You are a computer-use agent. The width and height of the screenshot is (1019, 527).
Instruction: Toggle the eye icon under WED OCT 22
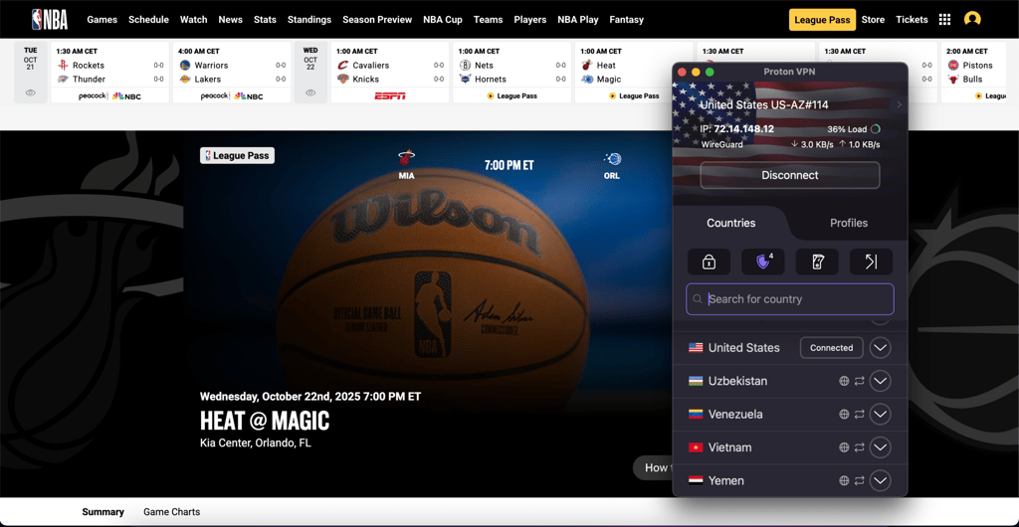tap(310, 92)
